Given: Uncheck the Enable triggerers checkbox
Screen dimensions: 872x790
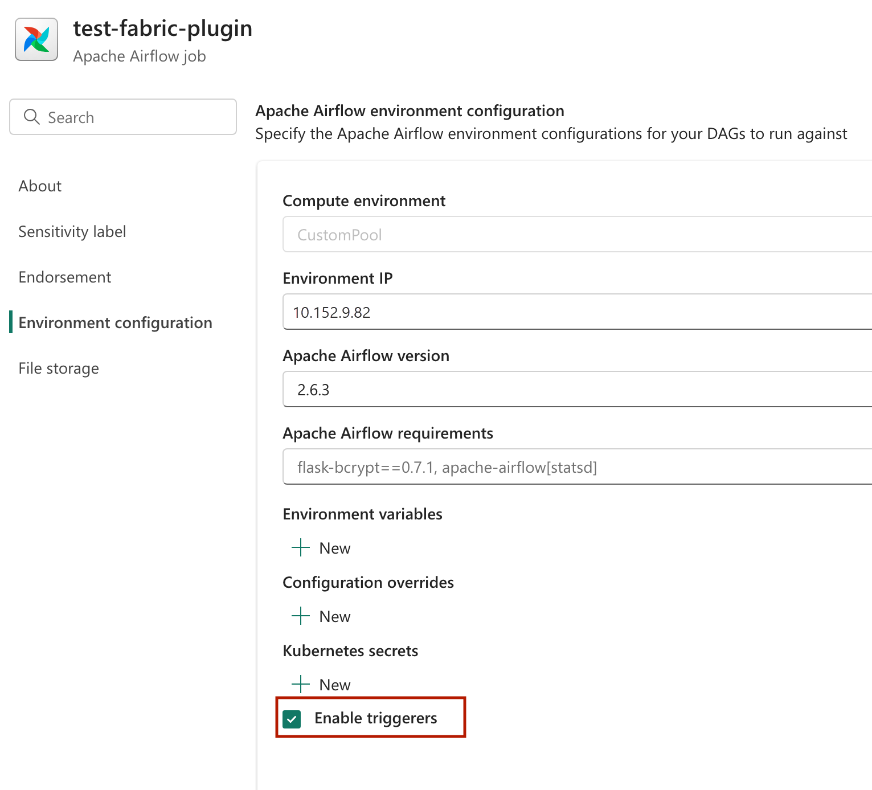Looking at the screenshot, I should 292,719.
